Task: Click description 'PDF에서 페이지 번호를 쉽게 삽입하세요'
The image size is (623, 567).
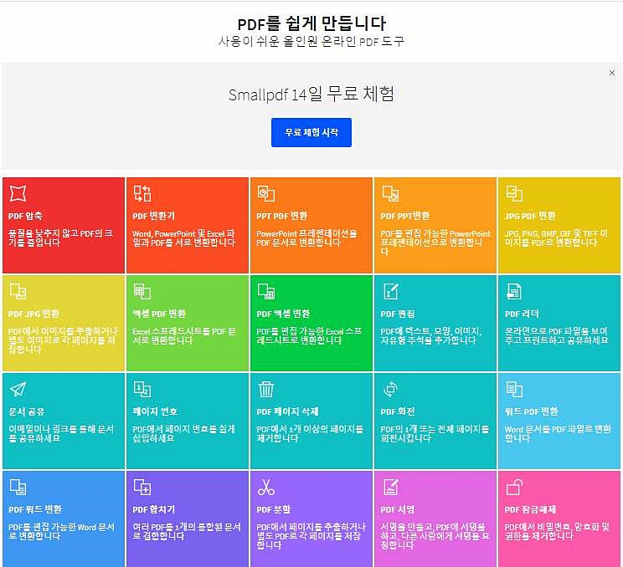Action: (x=184, y=434)
